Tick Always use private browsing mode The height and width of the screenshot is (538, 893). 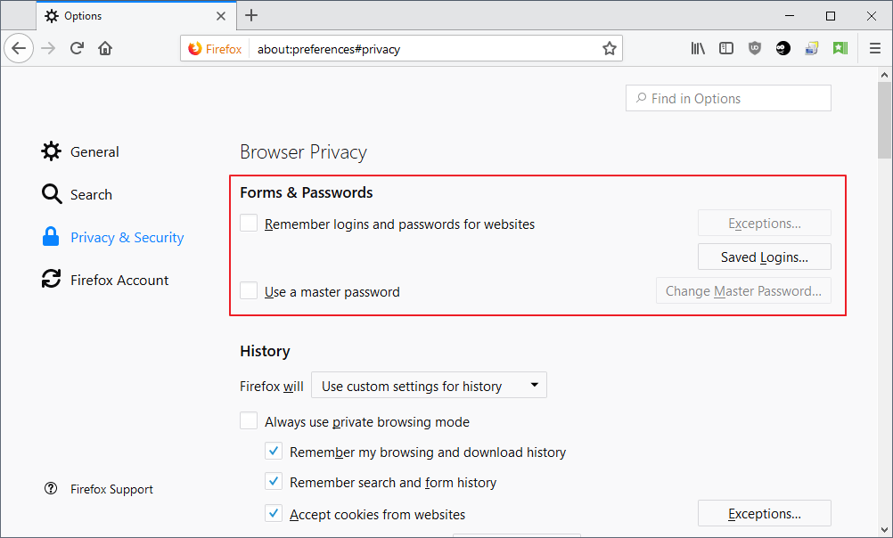[249, 420]
